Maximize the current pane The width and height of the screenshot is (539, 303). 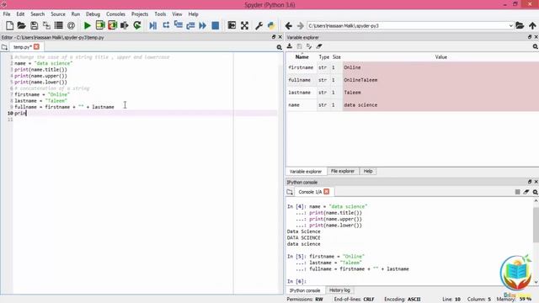(x=232, y=25)
